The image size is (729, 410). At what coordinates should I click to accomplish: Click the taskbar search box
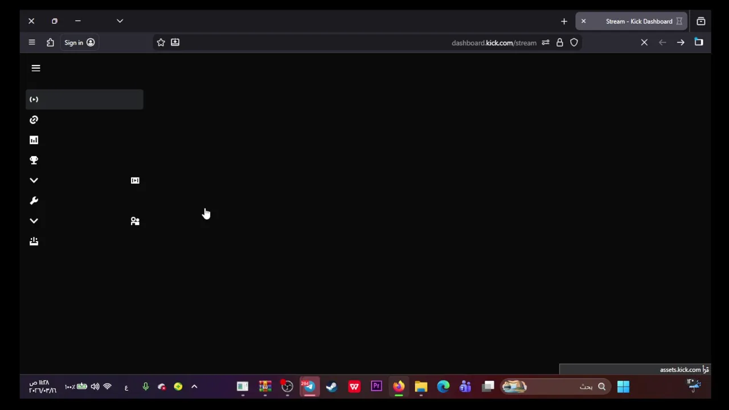coord(556,387)
